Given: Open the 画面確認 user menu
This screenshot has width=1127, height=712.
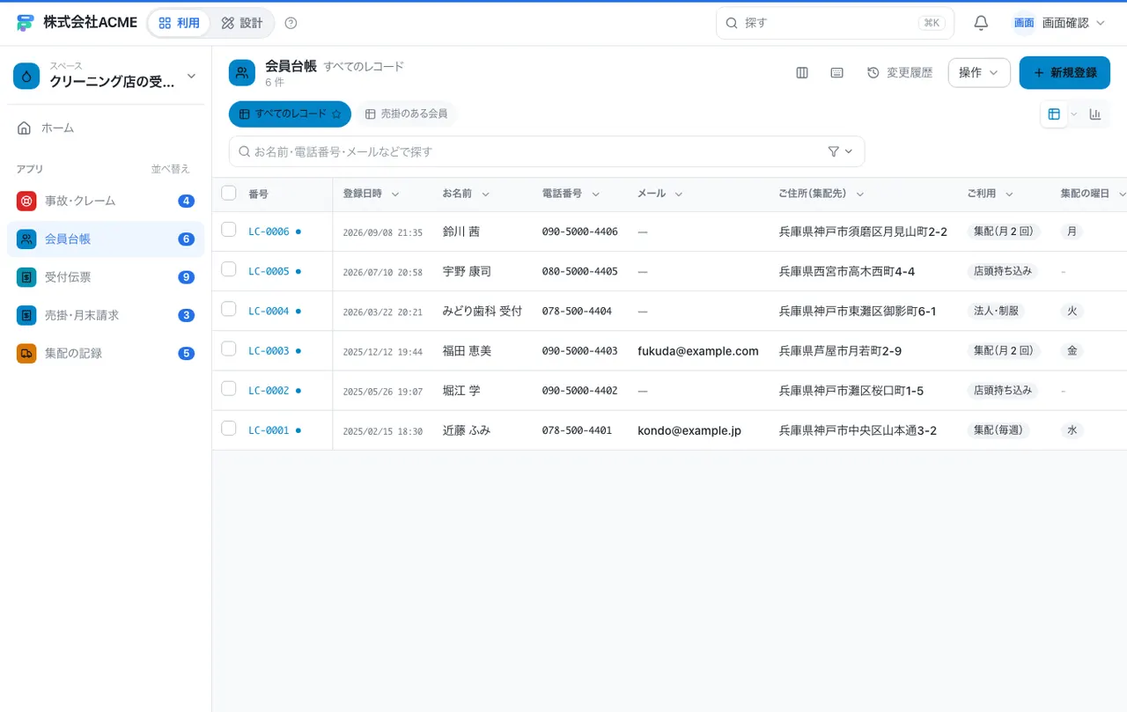Looking at the screenshot, I should (1059, 23).
